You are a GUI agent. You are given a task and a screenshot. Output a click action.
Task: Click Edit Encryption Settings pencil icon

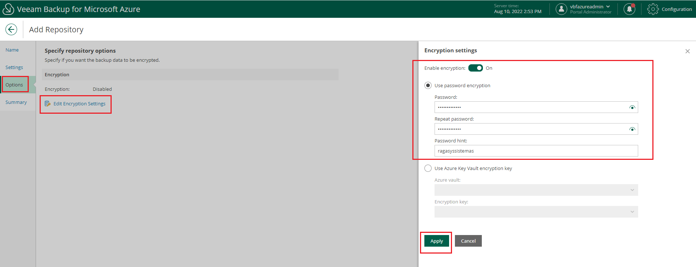click(48, 104)
